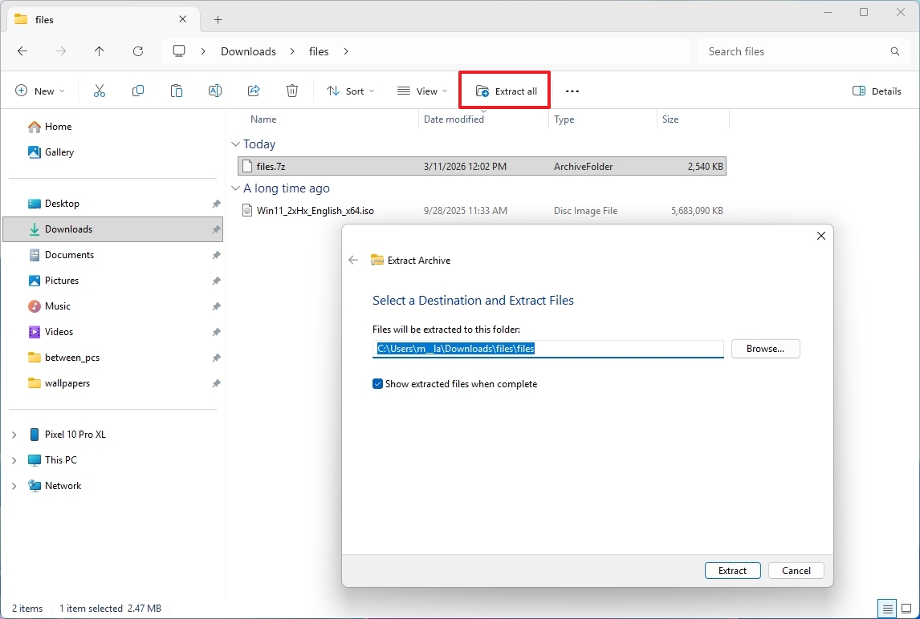920x619 pixels.
Task: Switch to compact list view in status bar
Action: 888,609
